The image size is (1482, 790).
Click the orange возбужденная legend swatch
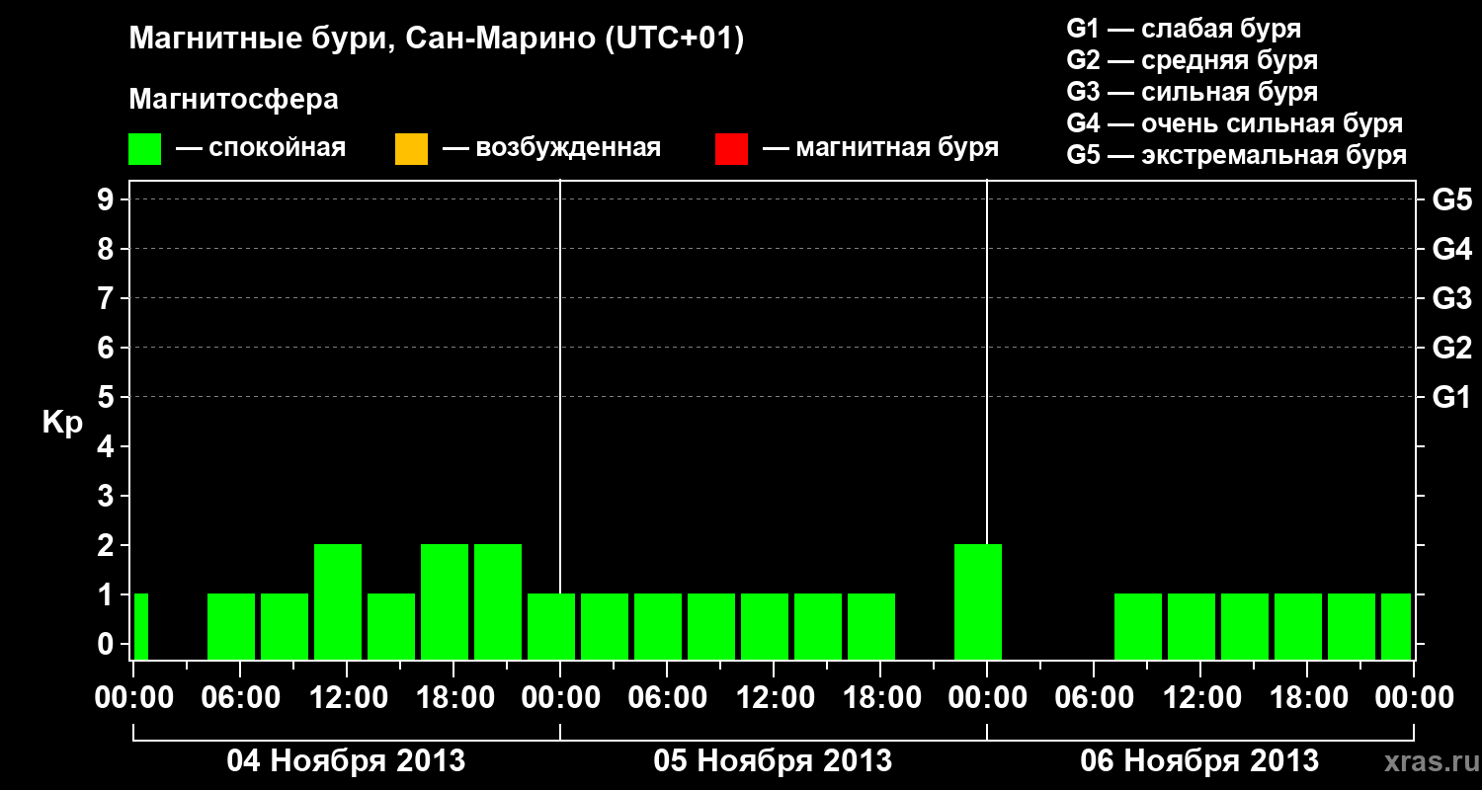(411, 149)
